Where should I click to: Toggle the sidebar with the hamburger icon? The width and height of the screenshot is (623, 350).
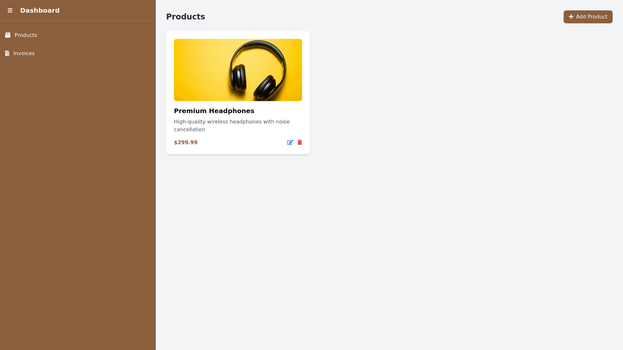(10, 10)
